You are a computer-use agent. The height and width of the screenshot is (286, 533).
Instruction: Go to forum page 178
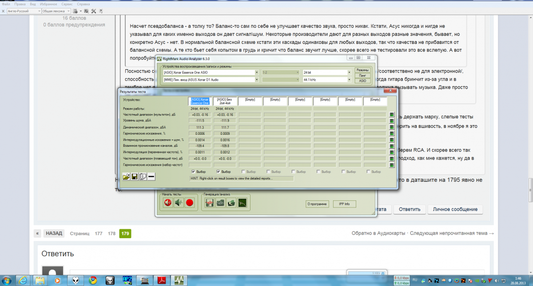click(111, 233)
